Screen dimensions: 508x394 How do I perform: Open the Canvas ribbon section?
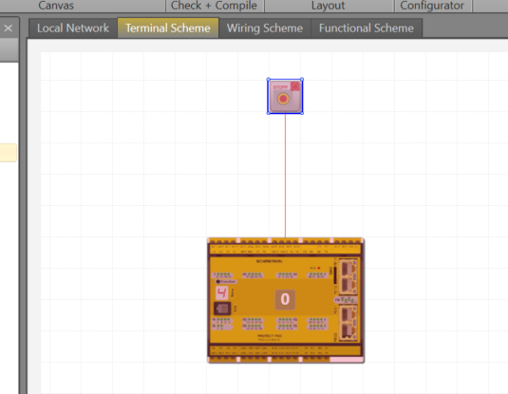(56, 6)
